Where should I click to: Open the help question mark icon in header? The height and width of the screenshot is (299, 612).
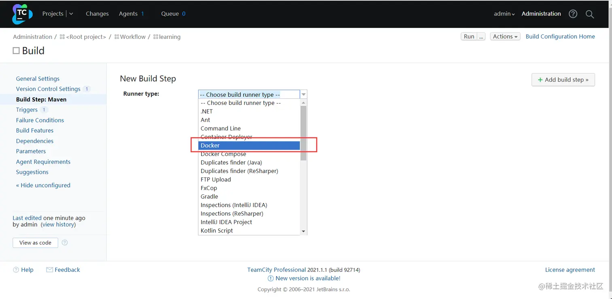point(573,14)
